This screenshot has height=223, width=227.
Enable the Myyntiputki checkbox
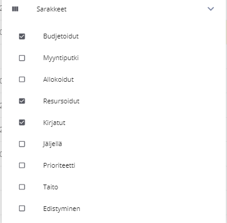(22, 58)
